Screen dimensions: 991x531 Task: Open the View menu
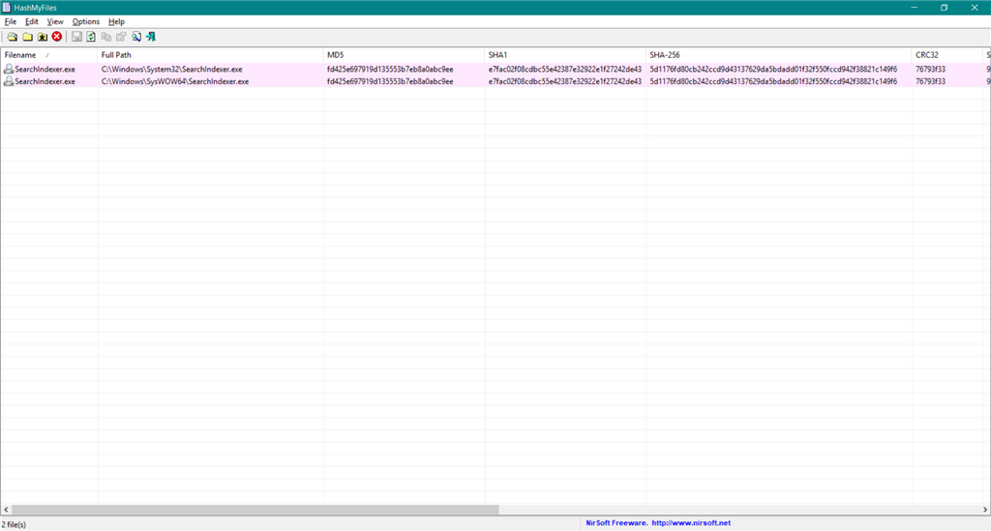point(55,21)
